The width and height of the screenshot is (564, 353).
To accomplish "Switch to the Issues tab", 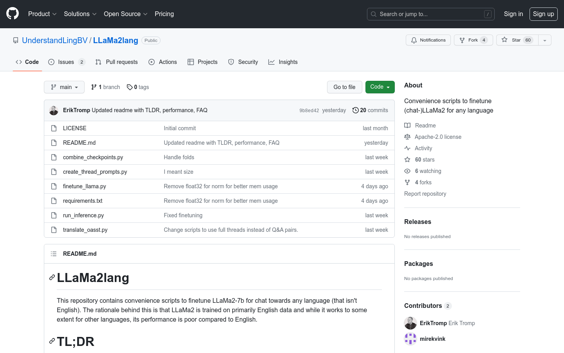I will [67, 62].
